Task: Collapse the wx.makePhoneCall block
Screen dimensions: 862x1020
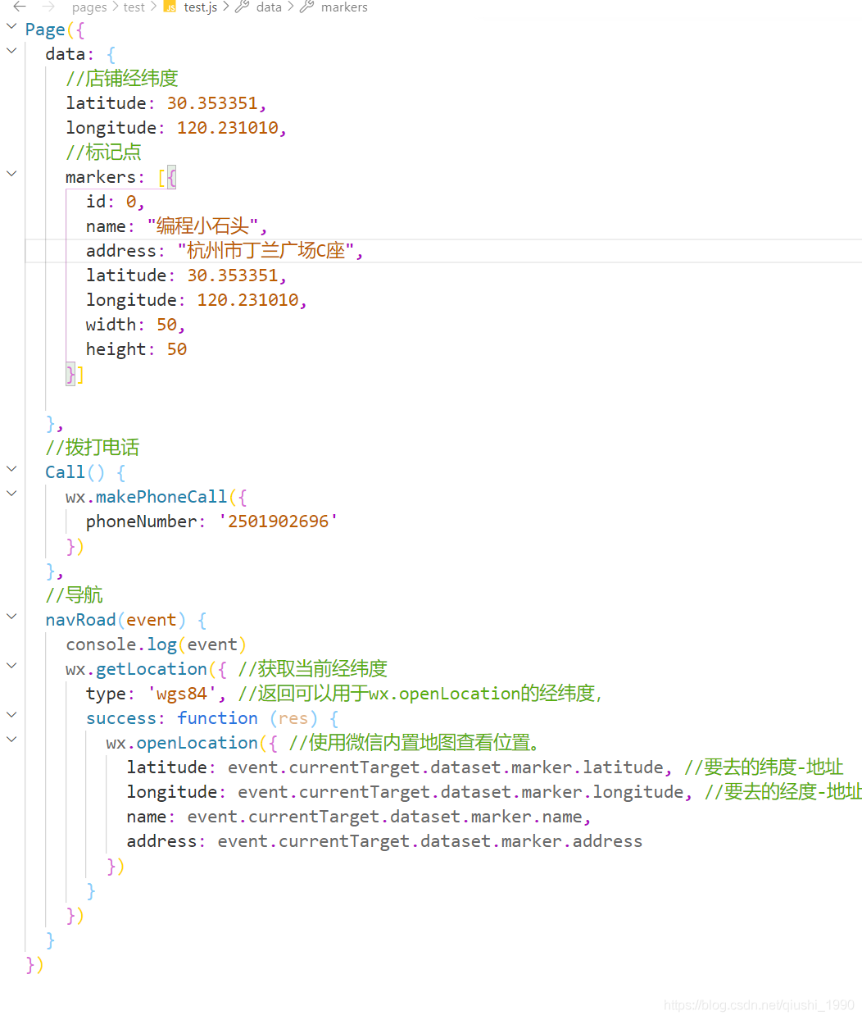Action: (x=11, y=494)
